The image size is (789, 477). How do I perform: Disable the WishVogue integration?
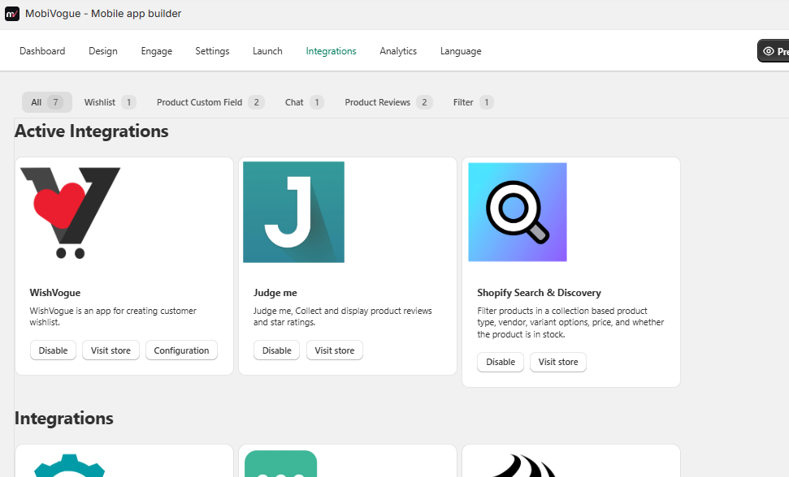[53, 350]
